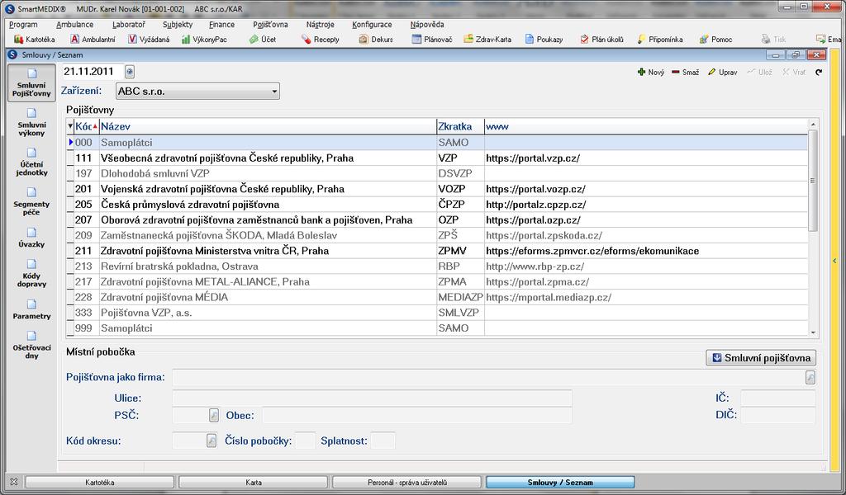Click the refresh arrow icon

tap(819, 72)
